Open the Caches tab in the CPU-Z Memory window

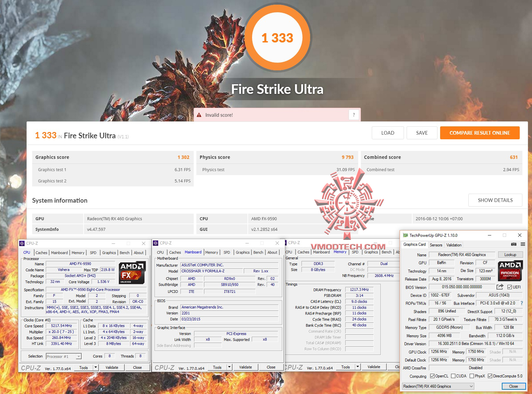coord(303,252)
